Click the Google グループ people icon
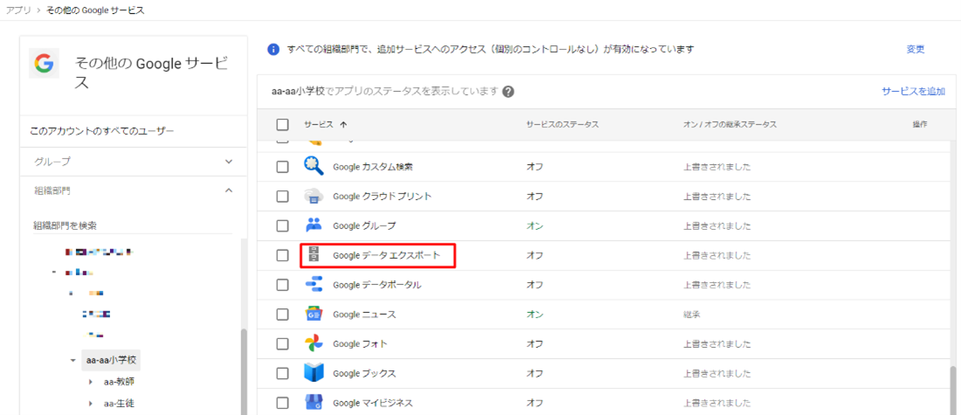961x415 pixels. (314, 225)
